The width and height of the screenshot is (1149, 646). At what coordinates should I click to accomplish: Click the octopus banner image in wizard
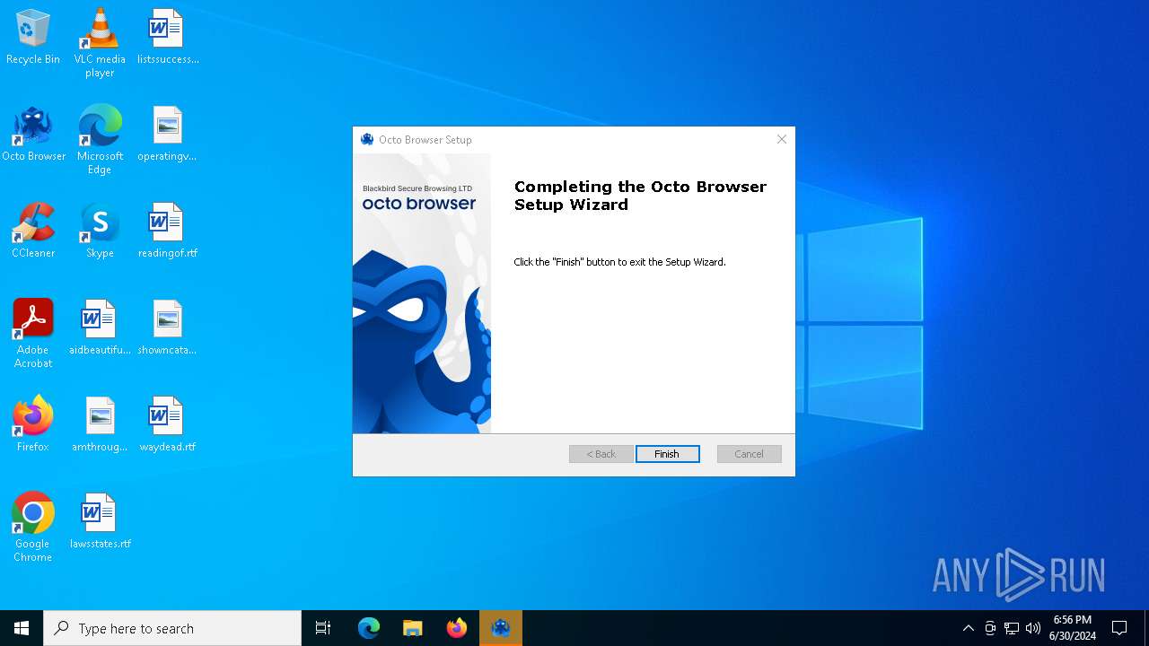(x=422, y=293)
